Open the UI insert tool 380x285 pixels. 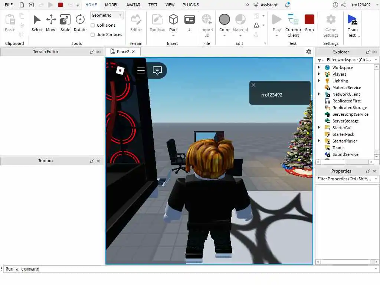(x=189, y=23)
